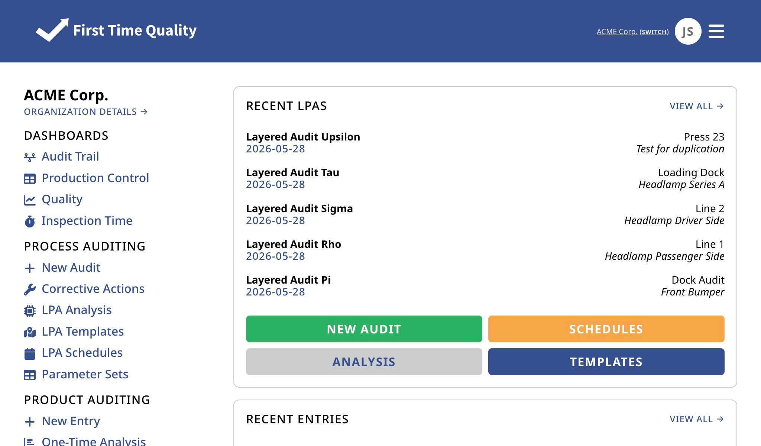This screenshot has height=446, width=761.
Task: Click the gray ANALYSIS button
Action: pos(364,362)
